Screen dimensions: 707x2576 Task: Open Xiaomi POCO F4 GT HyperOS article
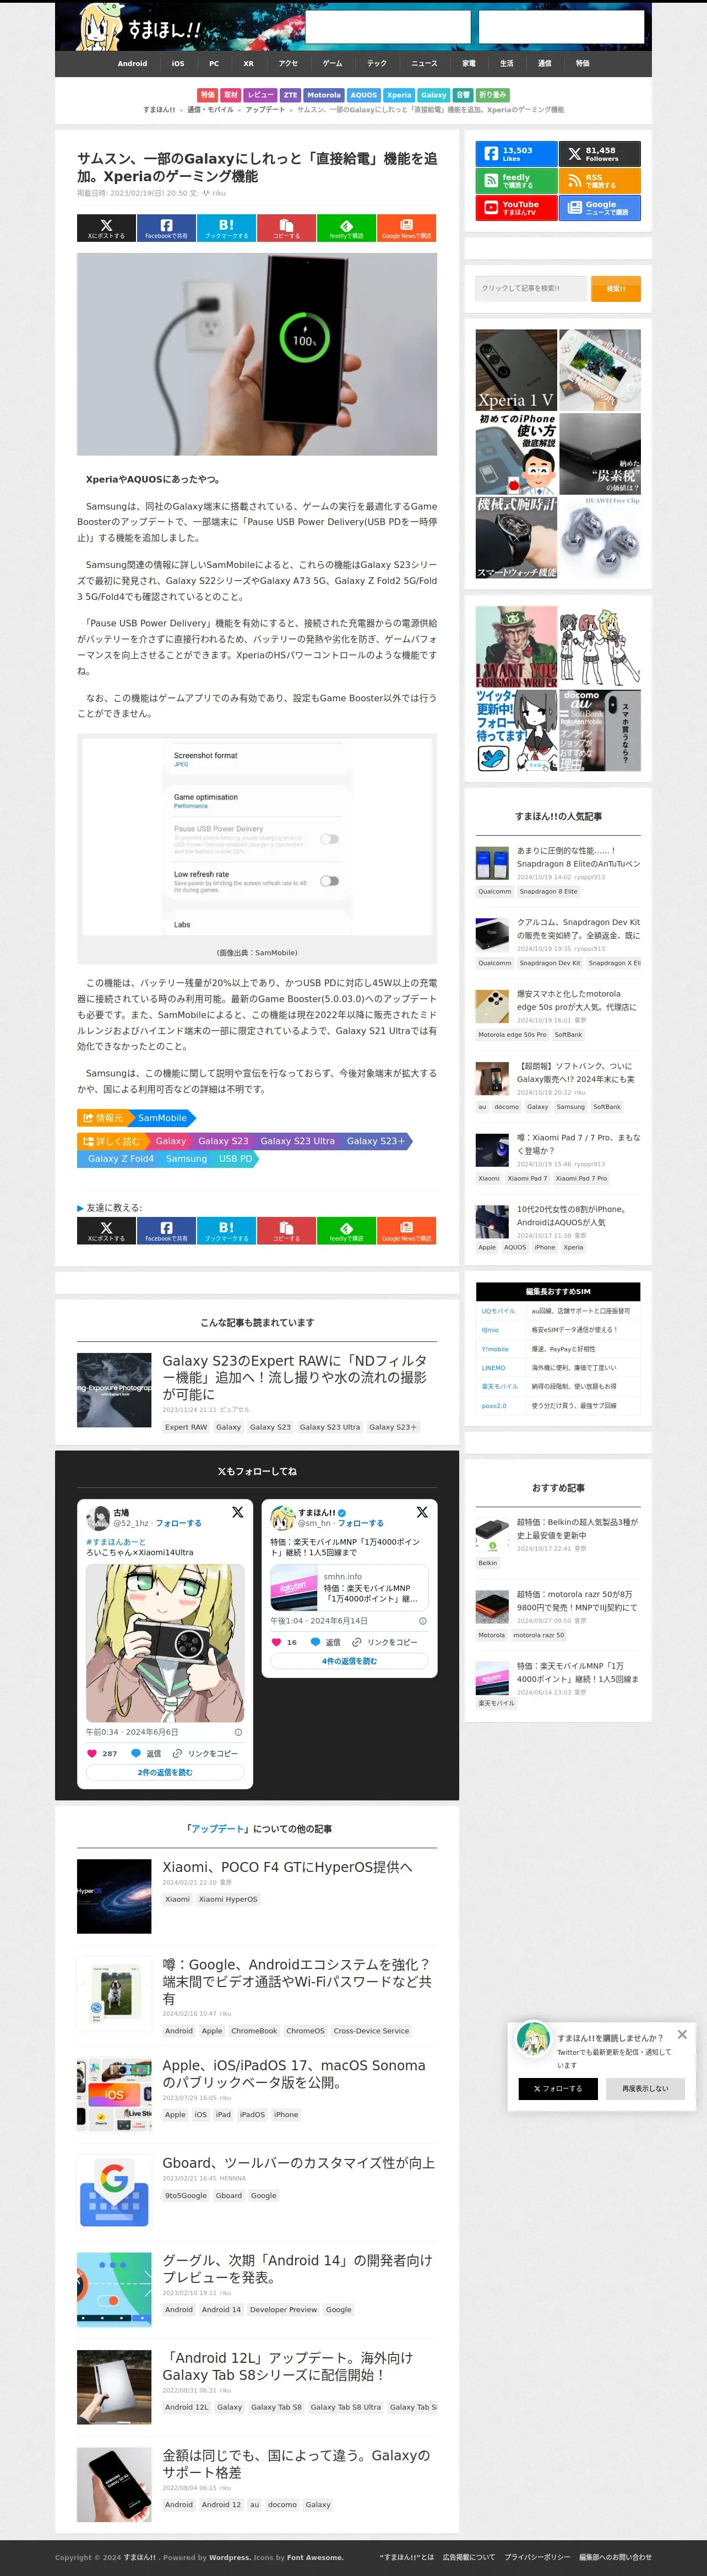pos(287,1867)
